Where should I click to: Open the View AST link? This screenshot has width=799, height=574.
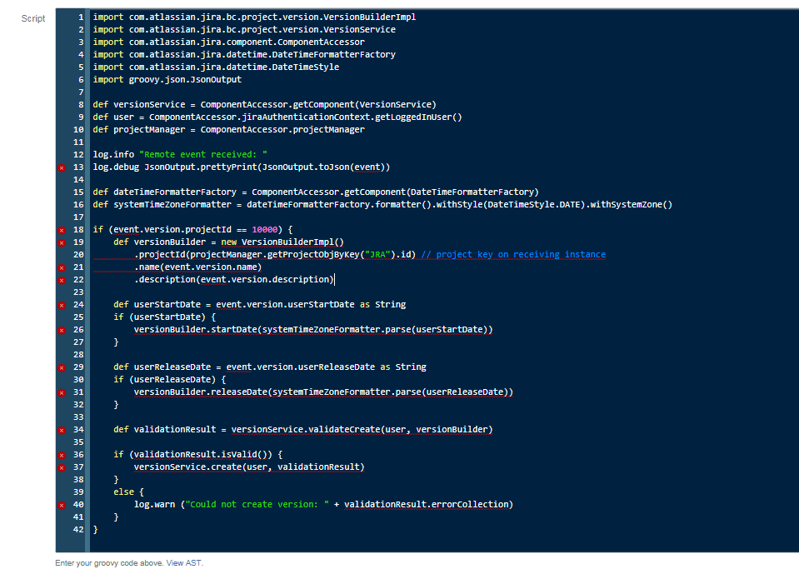(x=184, y=563)
